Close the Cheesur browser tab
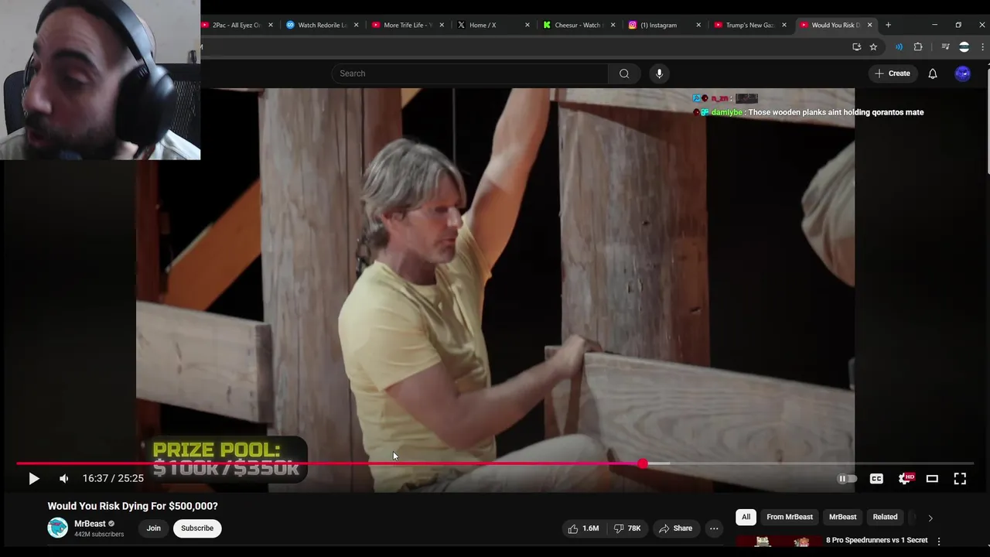The image size is (990, 557). click(613, 25)
